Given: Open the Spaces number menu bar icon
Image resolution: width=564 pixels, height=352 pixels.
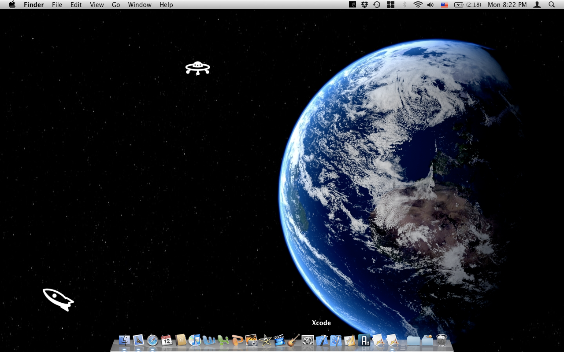Looking at the screenshot, I should point(390,5).
